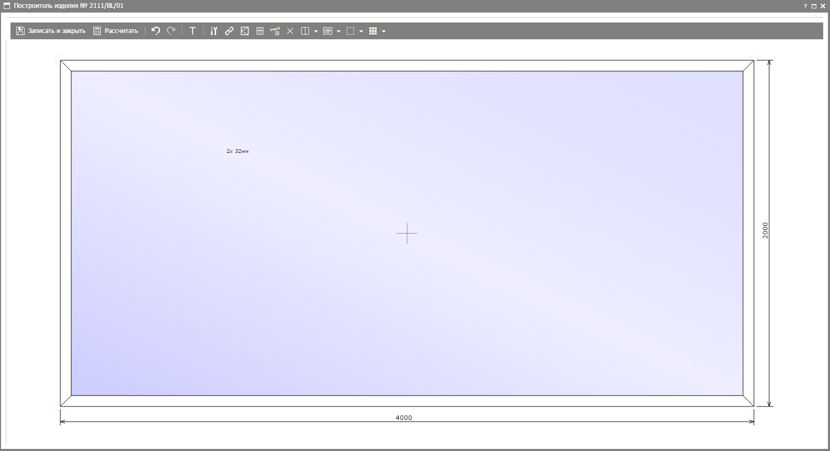This screenshot has width=830, height=451.
Task: Click the grid lattice icon
Action: coord(260,31)
